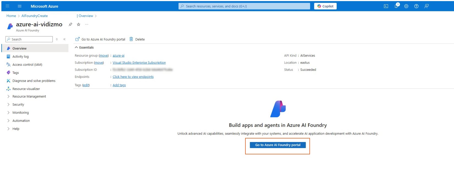The image size is (454, 170).
Task: Click here to view endpoints link
Action: pyautogui.click(x=133, y=77)
